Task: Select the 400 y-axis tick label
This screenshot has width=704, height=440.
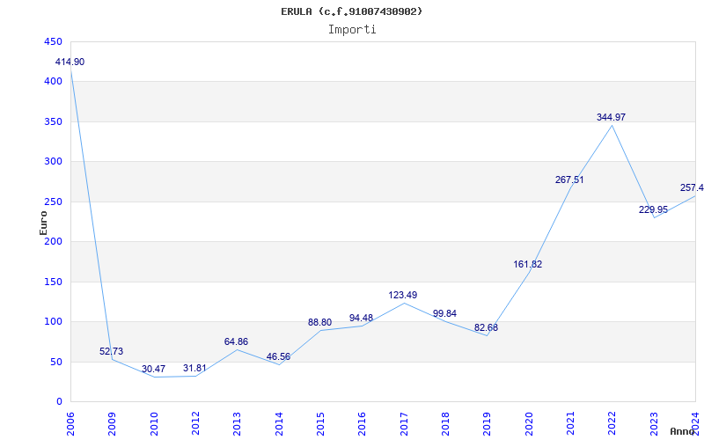Action: [x=53, y=82]
